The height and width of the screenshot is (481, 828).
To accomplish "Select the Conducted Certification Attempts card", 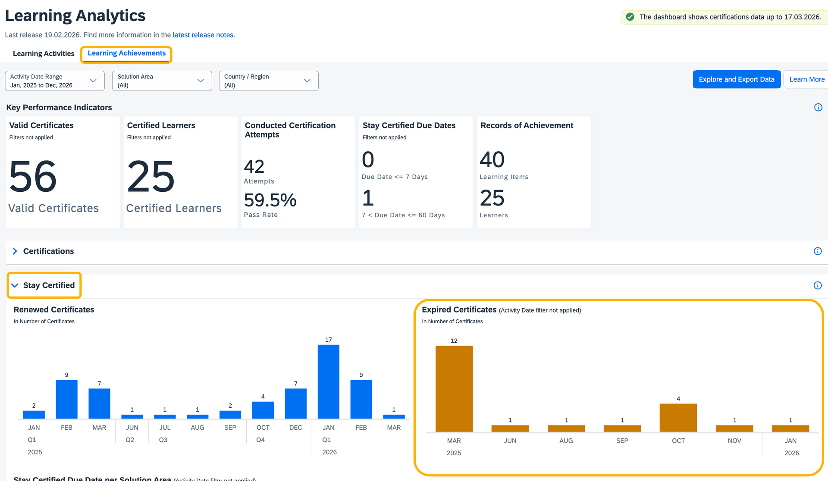I will click(298, 172).
